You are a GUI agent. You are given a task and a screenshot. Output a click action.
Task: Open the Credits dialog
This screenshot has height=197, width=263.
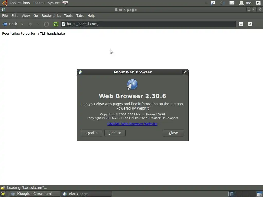click(x=91, y=133)
